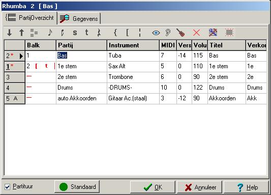Select the Instrument cell showing Tuba
Image resolution: width=271 pixels, height=195 pixels.
(x=133, y=55)
